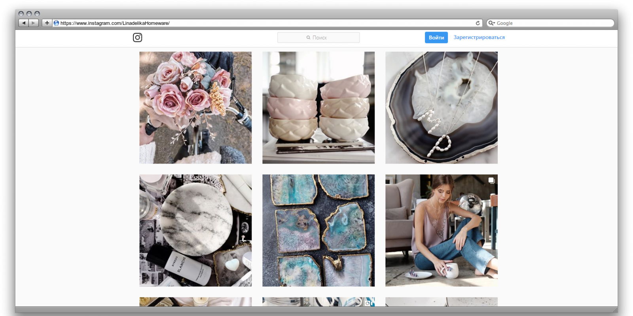Viewport: 633px width, 316px height.
Task: Go back with the browser back arrow
Action: [24, 23]
